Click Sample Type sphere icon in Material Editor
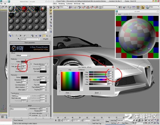 (x=51, y=7)
